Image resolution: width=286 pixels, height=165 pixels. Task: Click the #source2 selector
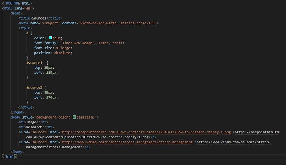tap(34, 88)
